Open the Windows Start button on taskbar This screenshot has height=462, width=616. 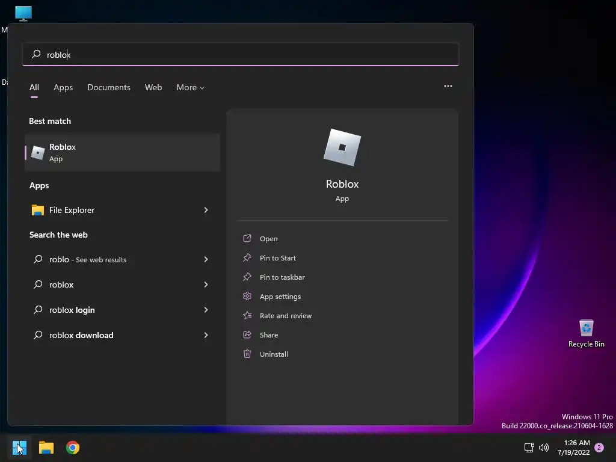coord(19,448)
